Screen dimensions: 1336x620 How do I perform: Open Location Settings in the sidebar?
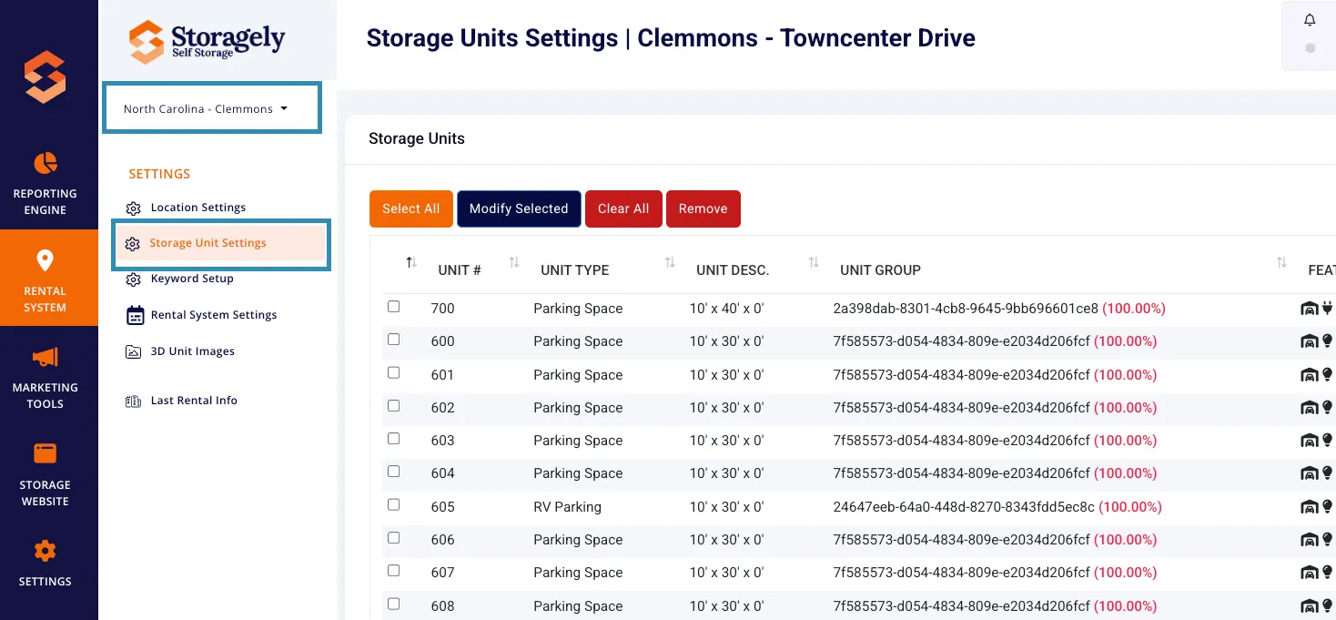point(198,208)
